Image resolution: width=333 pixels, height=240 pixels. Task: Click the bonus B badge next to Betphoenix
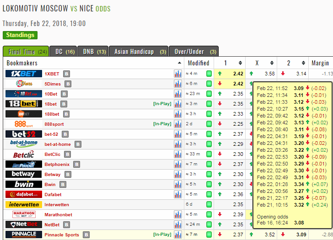click(x=77, y=164)
